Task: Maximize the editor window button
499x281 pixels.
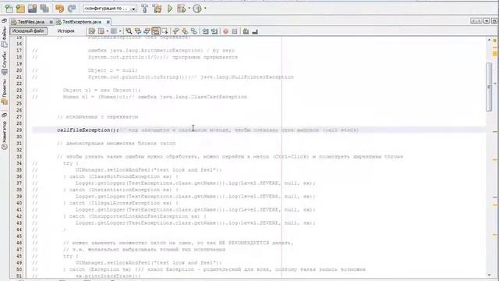Action: [494, 21]
